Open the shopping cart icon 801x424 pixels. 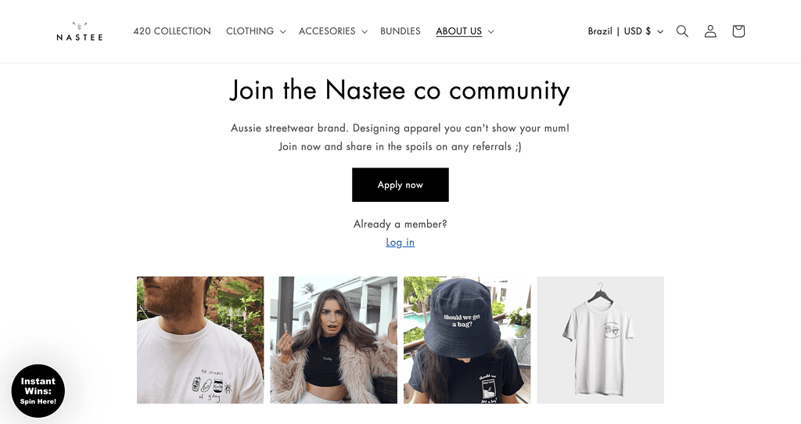tap(738, 31)
